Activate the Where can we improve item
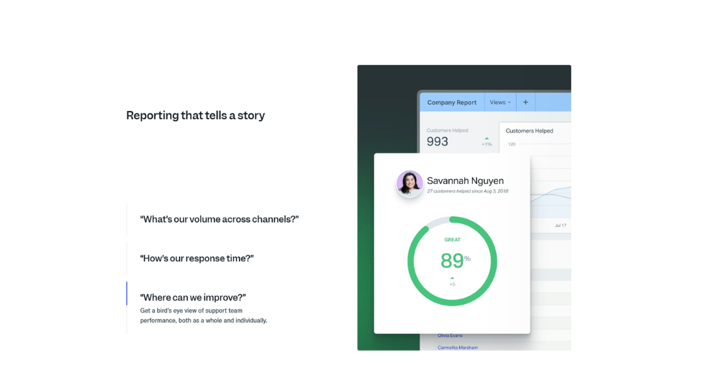The height and width of the screenshot is (389, 714). pos(193,297)
